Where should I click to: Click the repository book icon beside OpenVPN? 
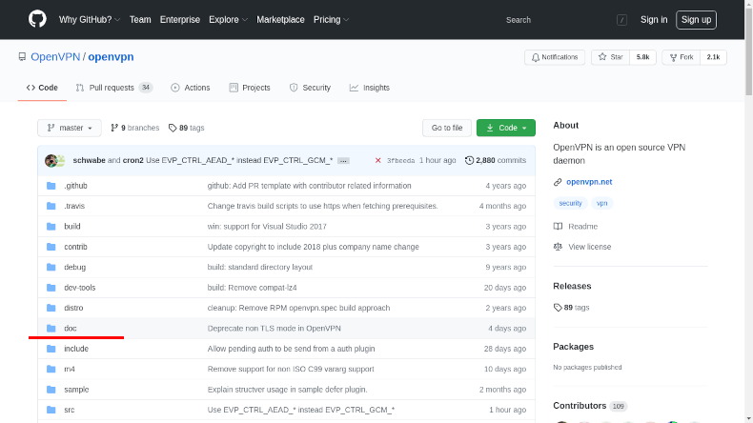coord(22,57)
